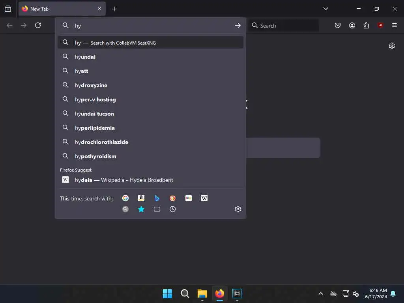The height and width of the screenshot is (303, 404).
Task: Click the muted volume tray icon
Action: (356, 294)
